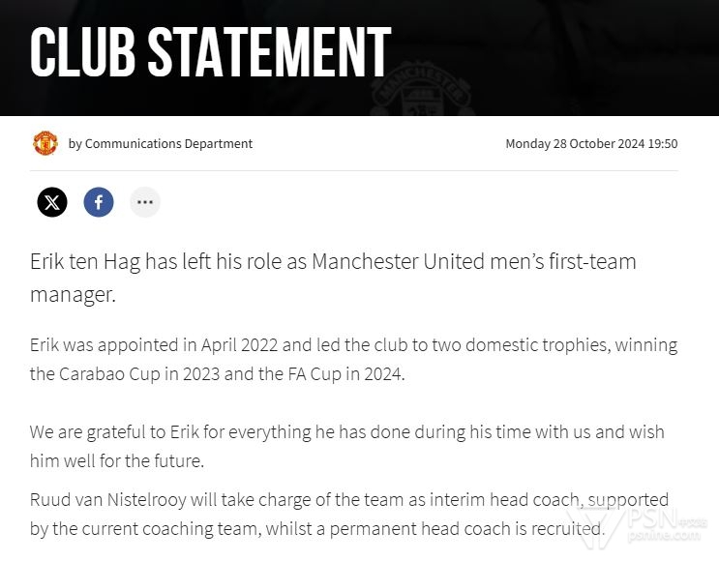The height and width of the screenshot is (561, 719).
Task: Click the psnine.com watermark text
Action: [x=663, y=536]
